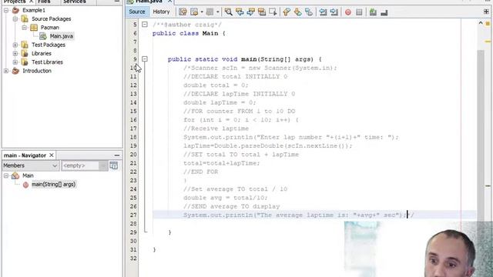This screenshot has width=493, height=277.
Task: Click Find Next Occurrence icon
Action: [x=251, y=12]
